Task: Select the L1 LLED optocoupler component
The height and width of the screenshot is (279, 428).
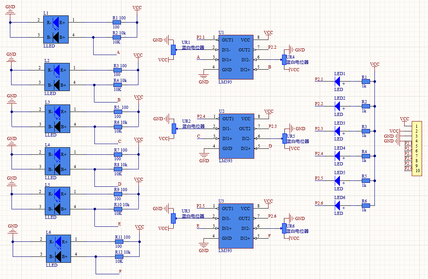Action: click(x=56, y=29)
